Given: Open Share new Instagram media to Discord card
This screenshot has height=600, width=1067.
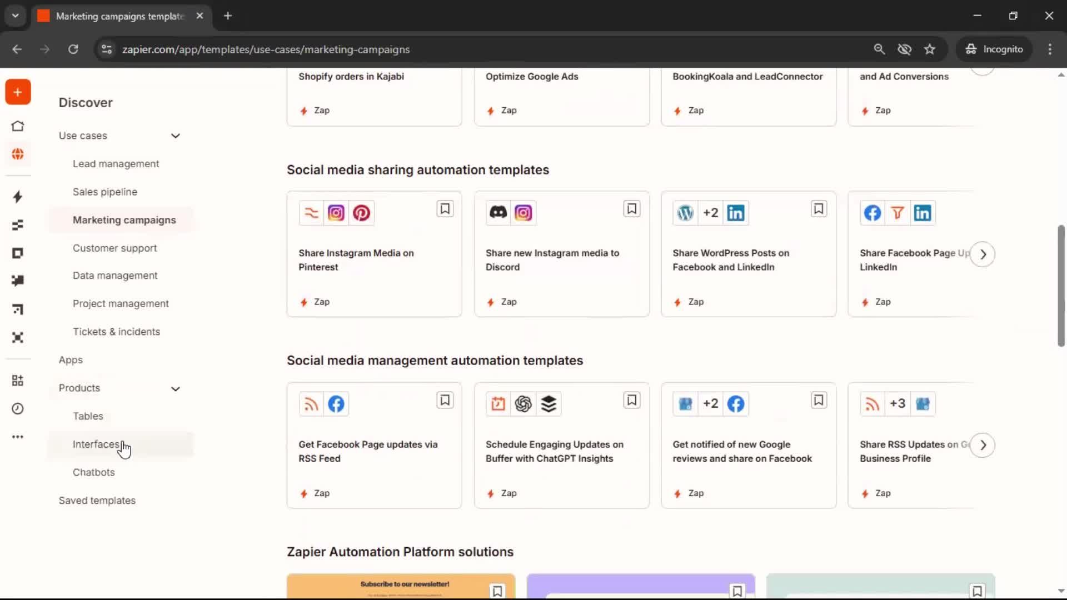Looking at the screenshot, I should coord(561,254).
